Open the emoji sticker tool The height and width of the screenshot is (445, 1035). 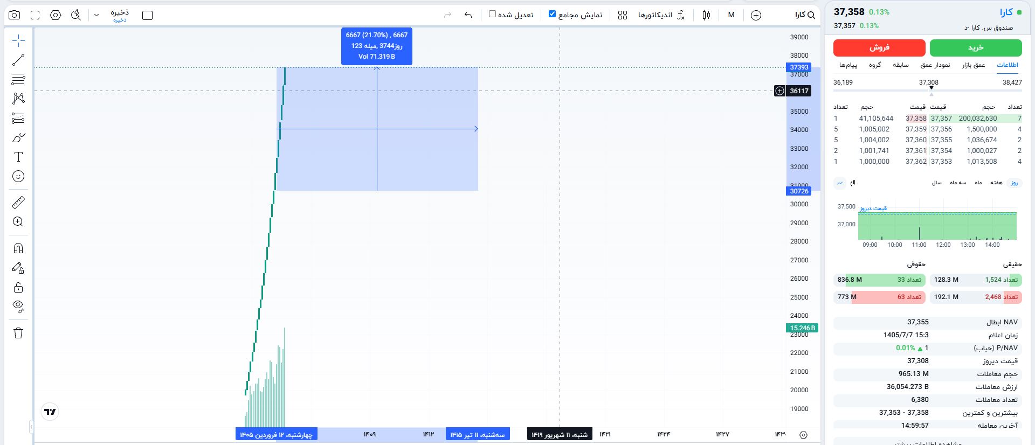[x=18, y=176]
